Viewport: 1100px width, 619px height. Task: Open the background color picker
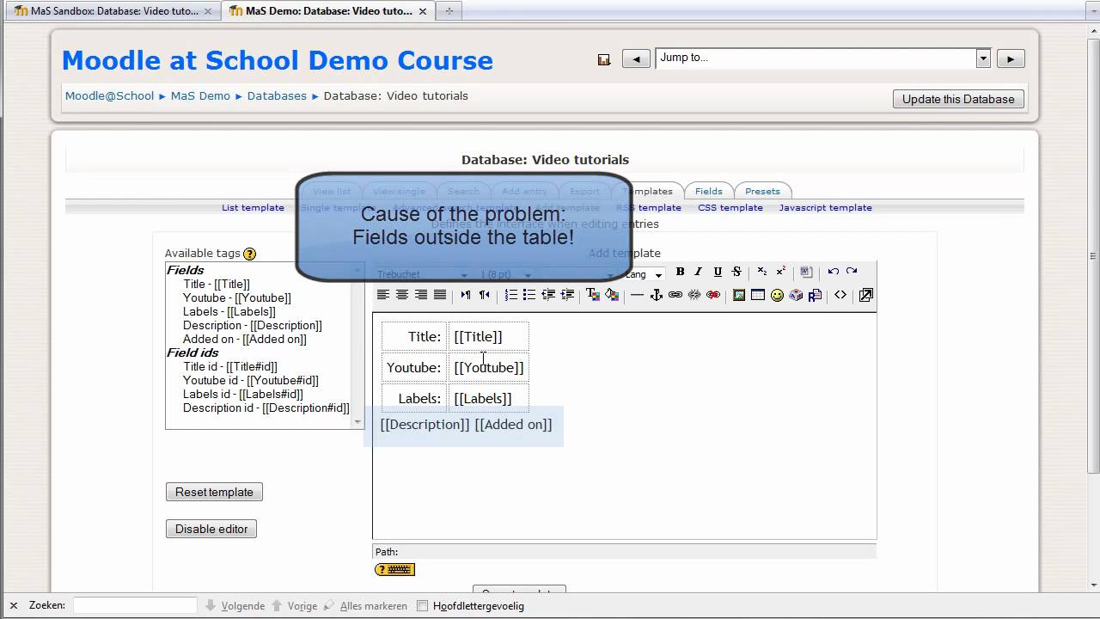(x=612, y=295)
